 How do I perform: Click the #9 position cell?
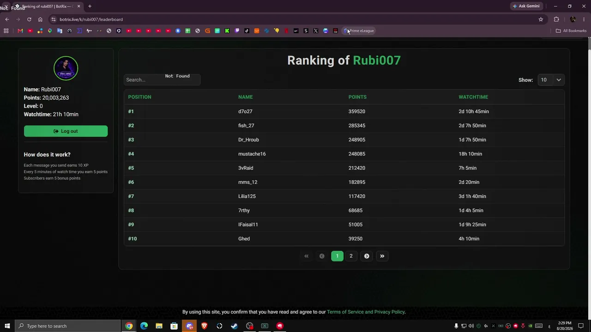pos(131,225)
